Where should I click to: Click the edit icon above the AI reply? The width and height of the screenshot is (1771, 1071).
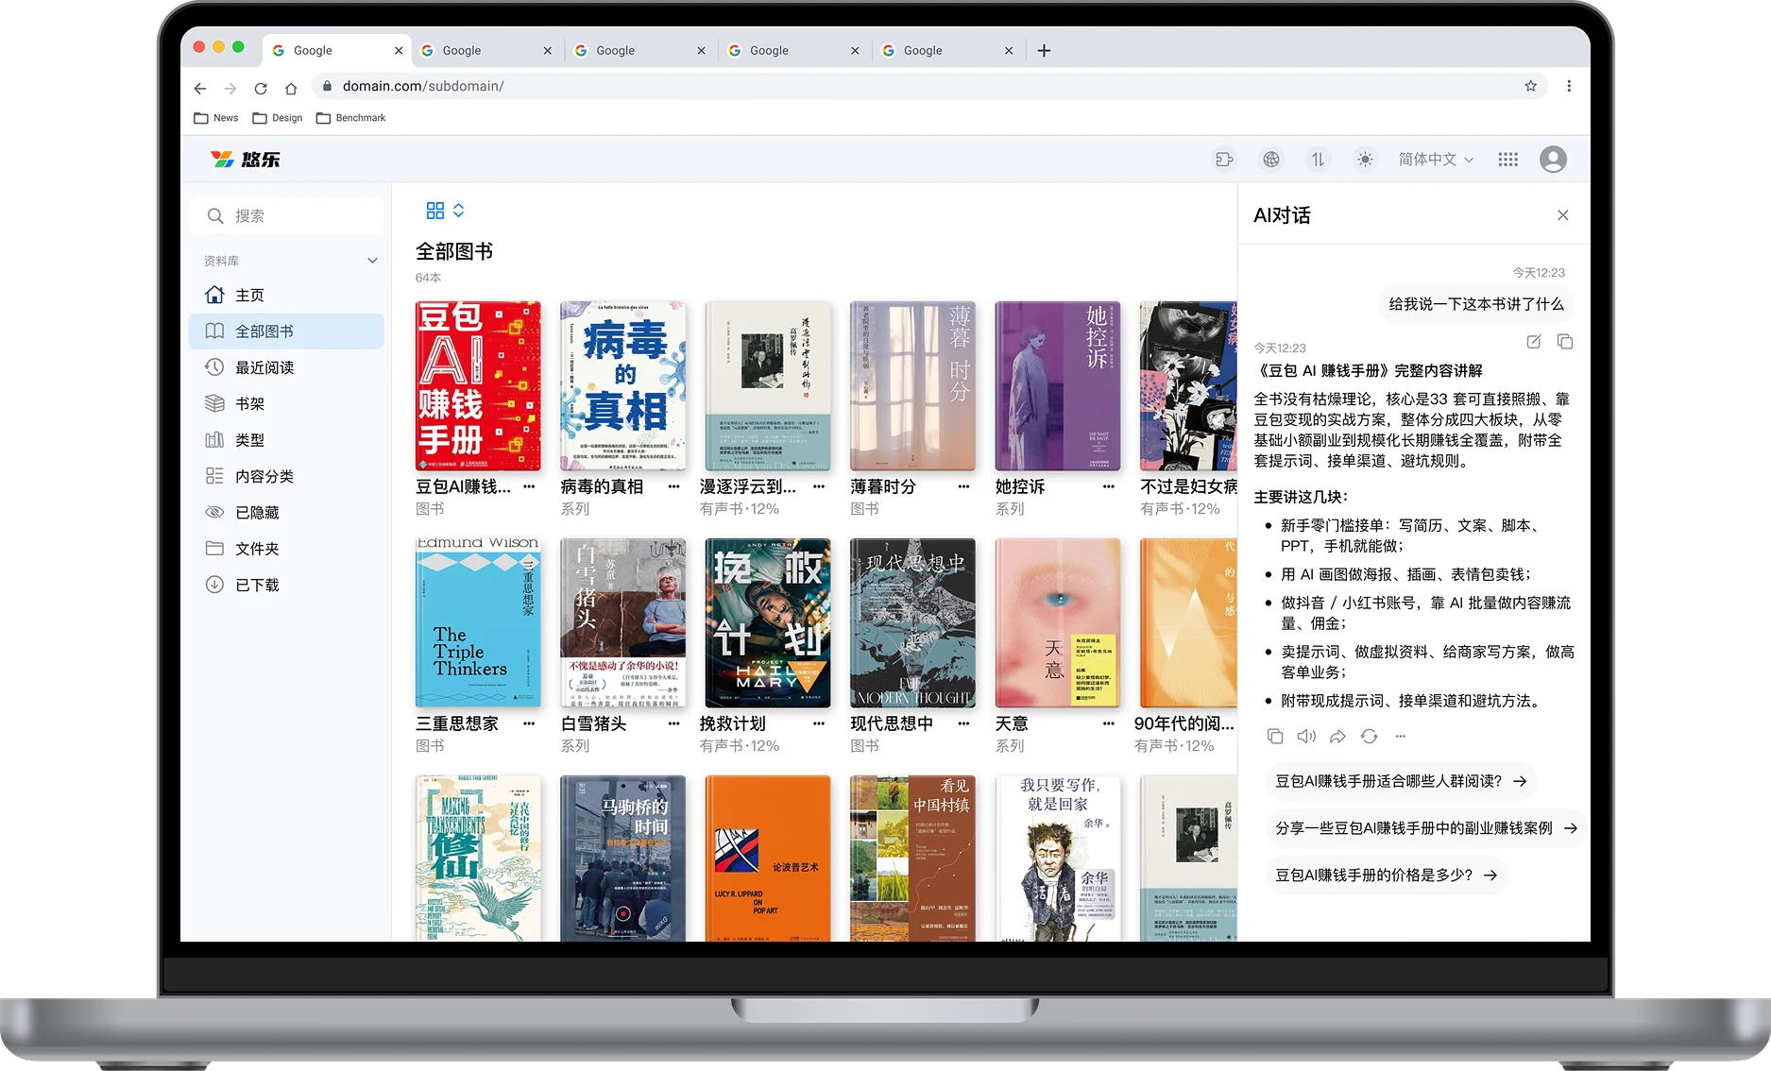[x=1534, y=342]
